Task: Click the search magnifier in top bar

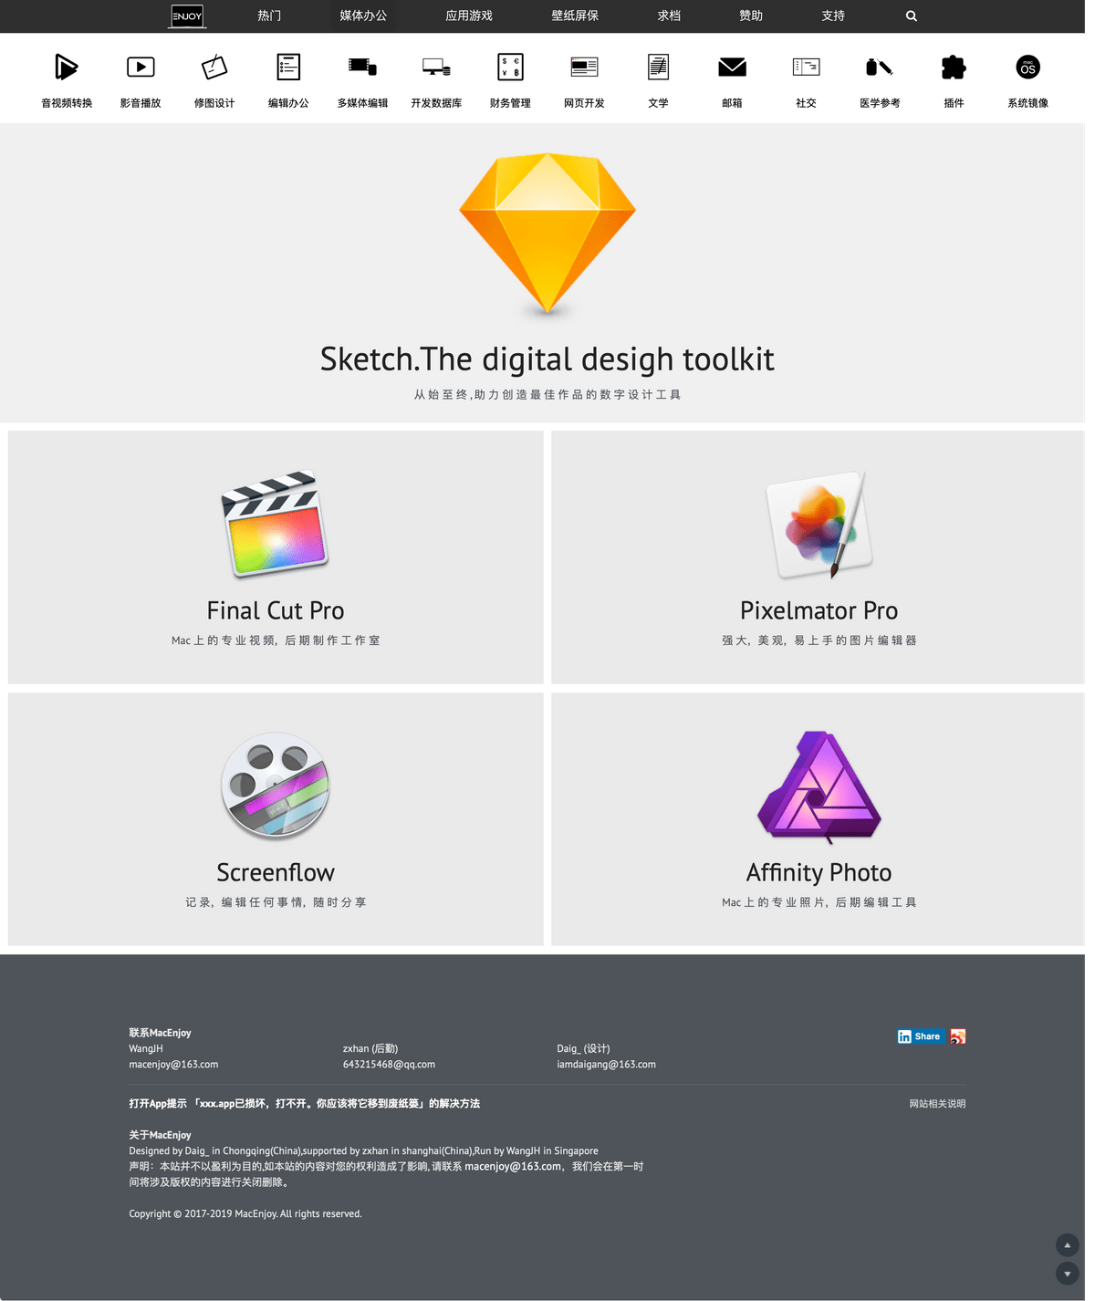Action: click(912, 16)
